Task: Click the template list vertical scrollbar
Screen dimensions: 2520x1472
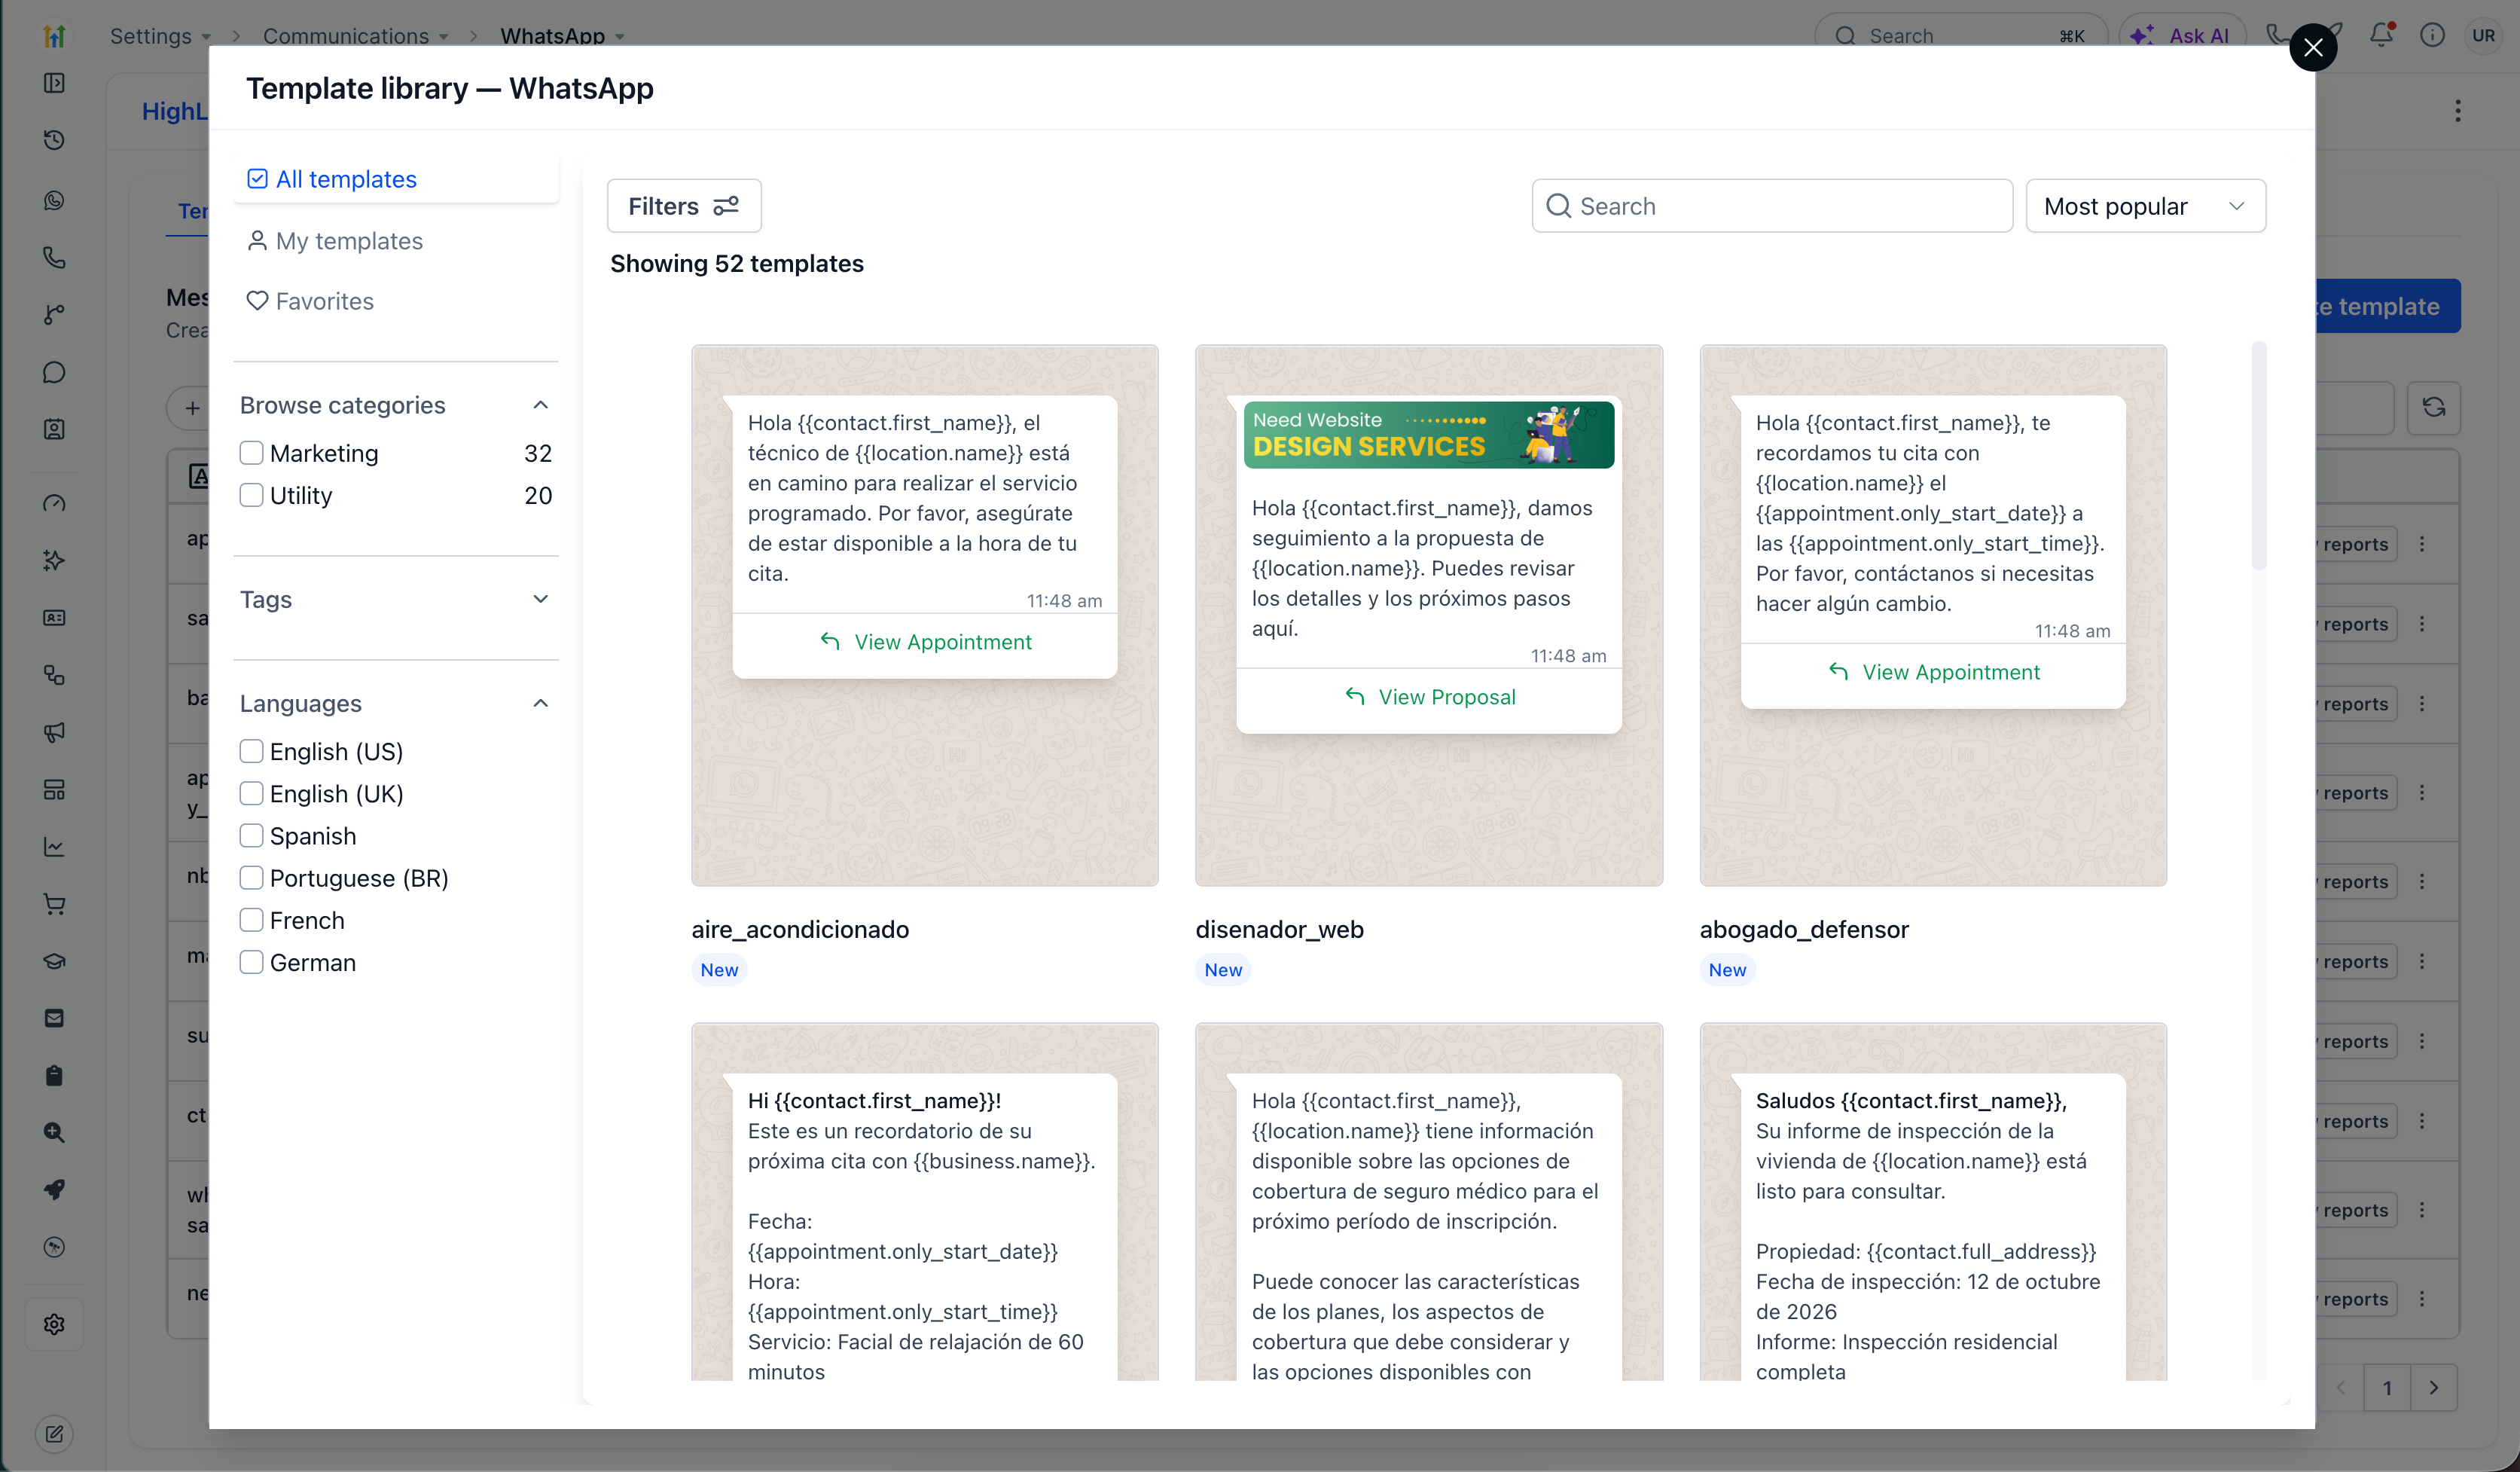Action: (2258, 456)
